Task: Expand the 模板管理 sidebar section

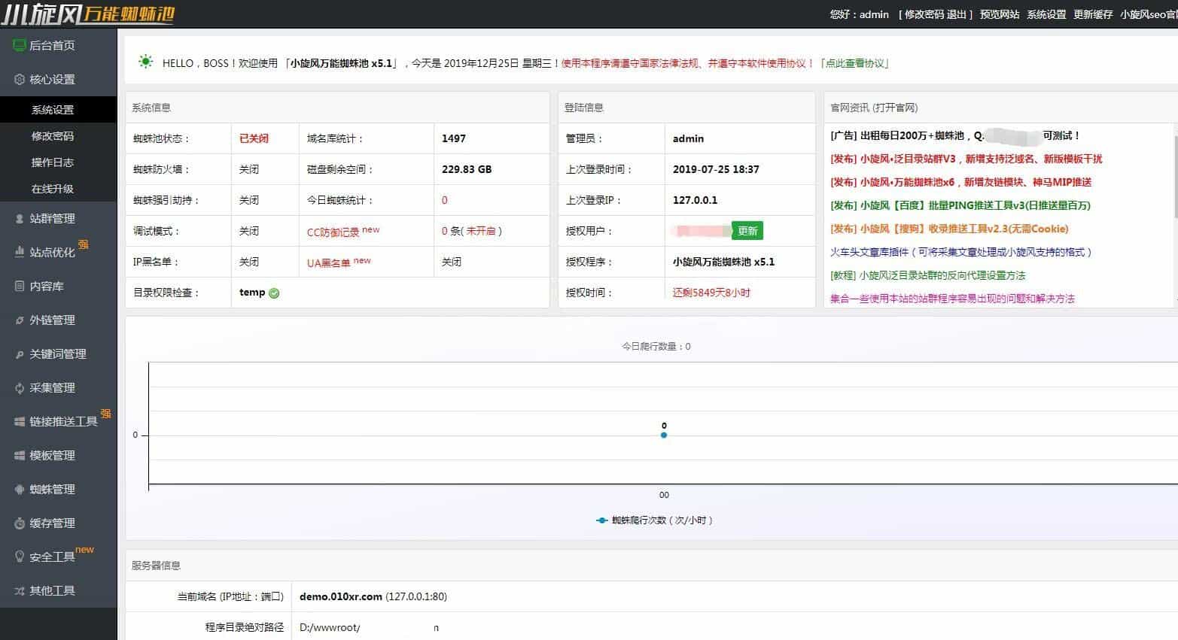Action: pos(52,456)
